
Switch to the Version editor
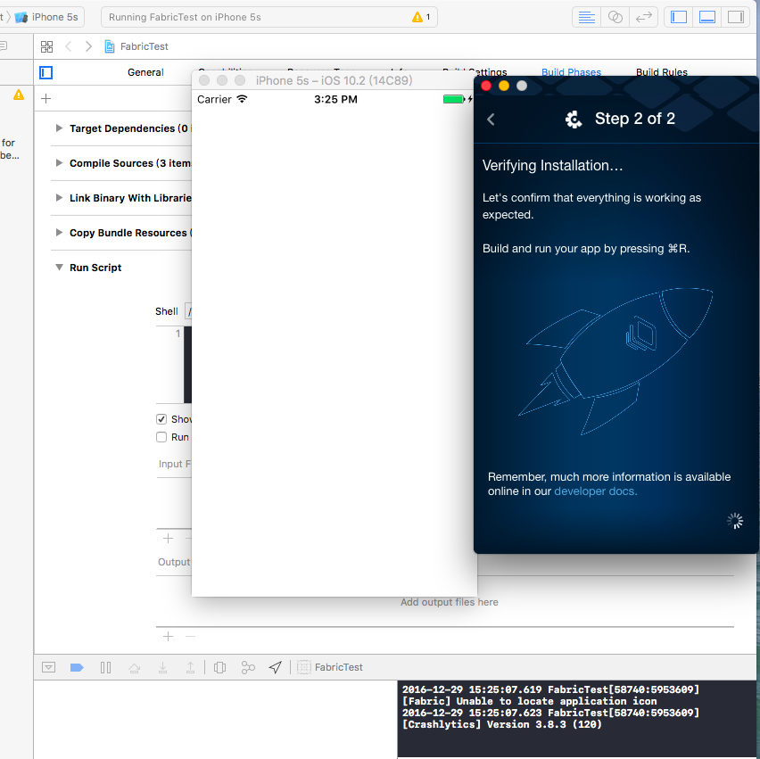click(643, 17)
